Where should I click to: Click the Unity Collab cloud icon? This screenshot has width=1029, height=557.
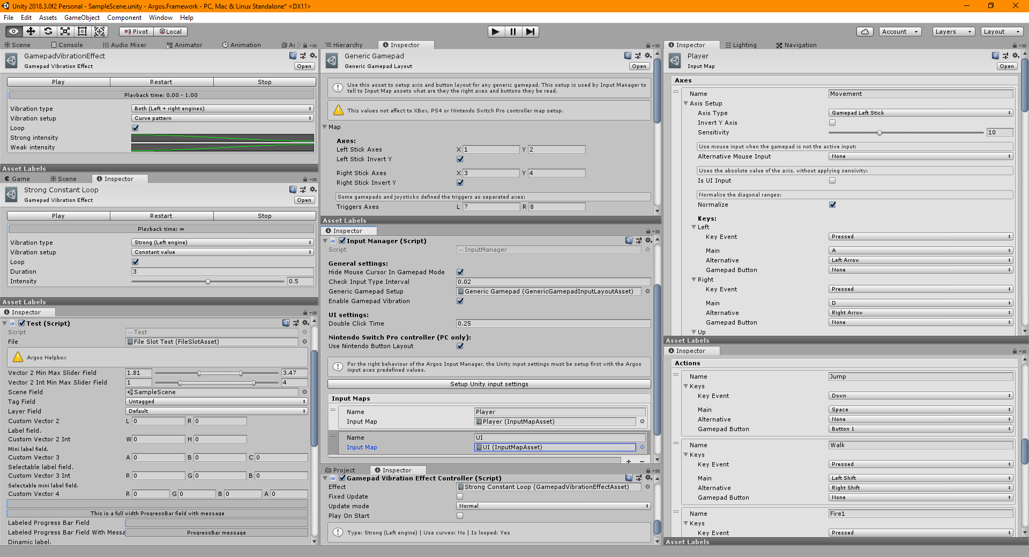(864, 32)
